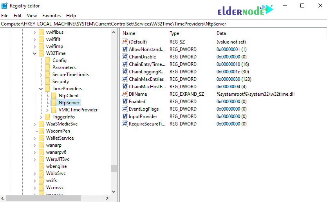Click the tree pane scroll down arrow
The width and height of the screenshot is (327, 202).
(114, 192)
